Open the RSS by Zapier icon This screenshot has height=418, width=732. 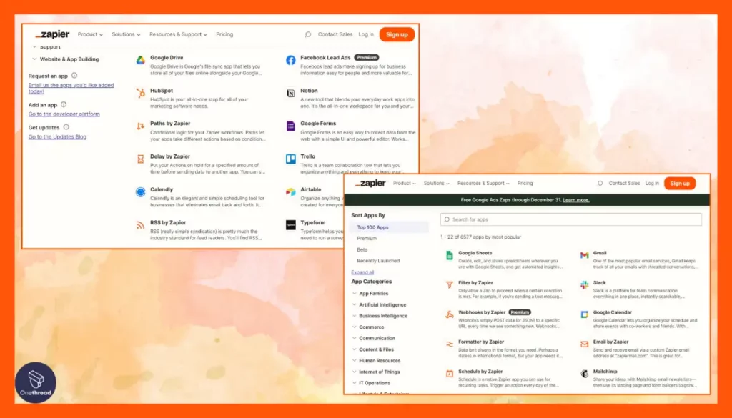pyautogui.click(x=141, y=225)
